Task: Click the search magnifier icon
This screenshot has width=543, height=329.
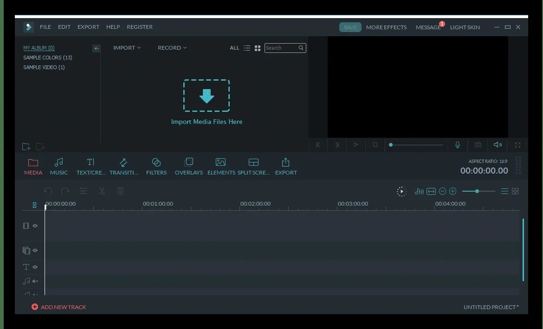Action: (301, 48)
